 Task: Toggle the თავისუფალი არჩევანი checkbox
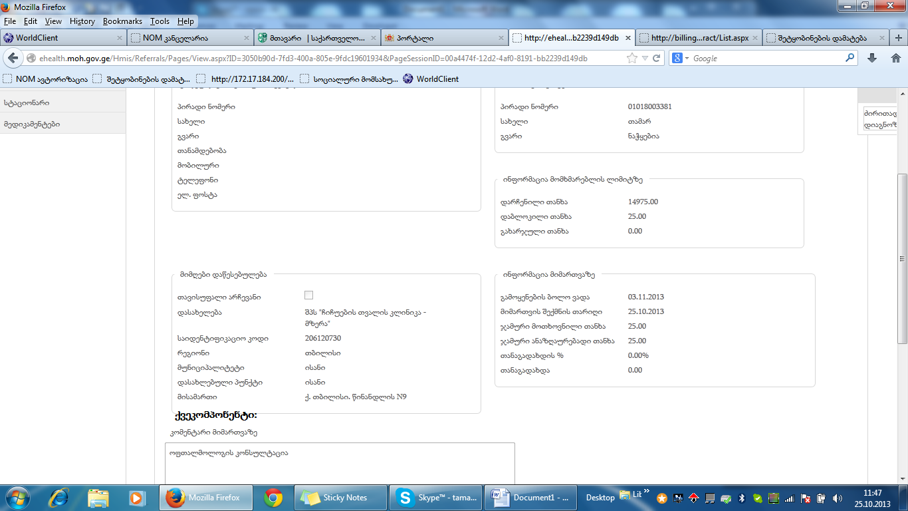click(308, 295)
